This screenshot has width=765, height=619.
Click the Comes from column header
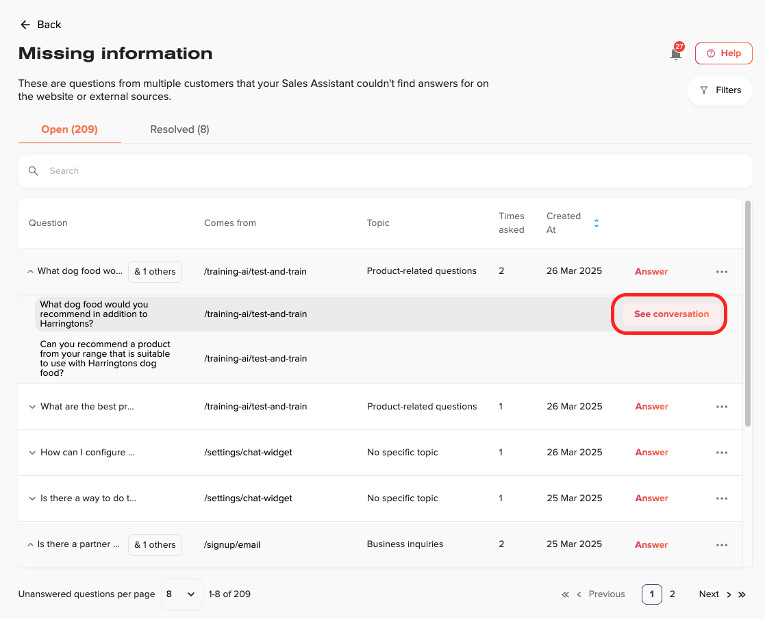point(230,223)
